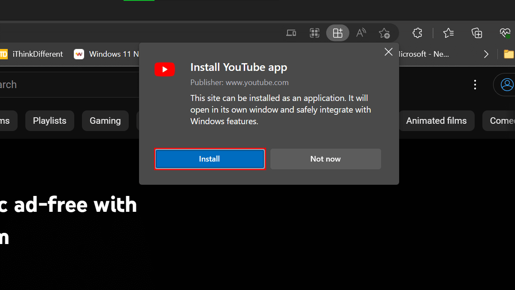The height and width of the screenshot is (290, 515).
Task: Click the send to devices icon
Action: [x=291, y=33]
